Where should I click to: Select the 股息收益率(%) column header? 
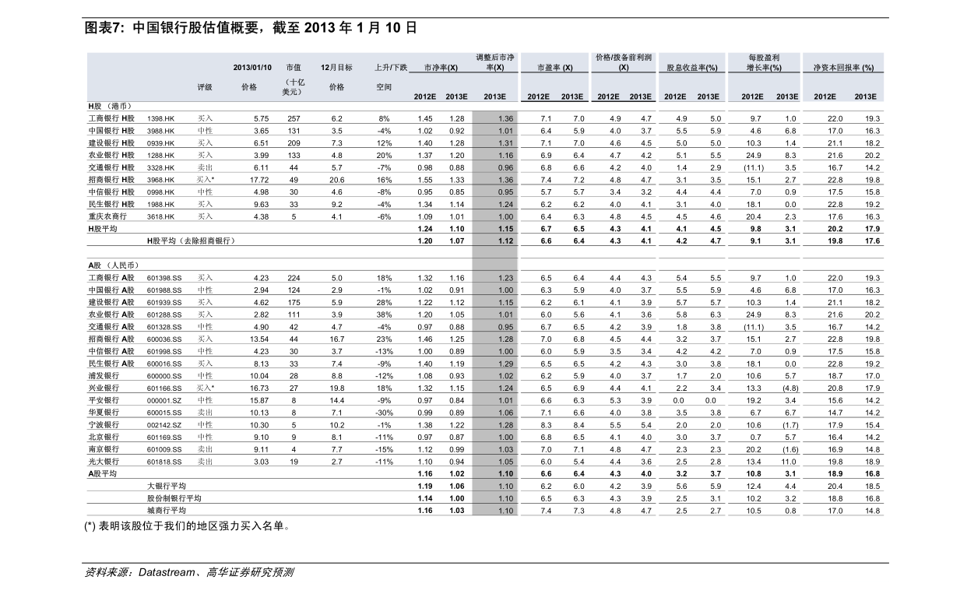691,68
